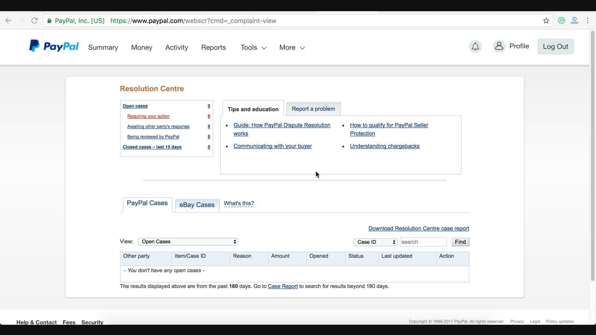
Task: Switch to Report a problem tab
Action: click(x=313, y=109)
